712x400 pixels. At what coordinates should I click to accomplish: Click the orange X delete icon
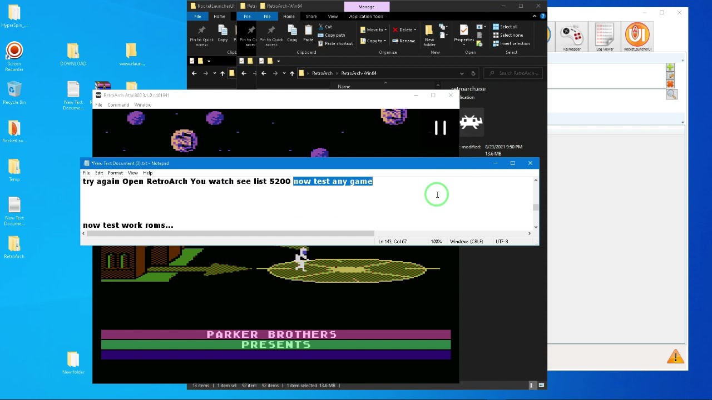[670, 84]
